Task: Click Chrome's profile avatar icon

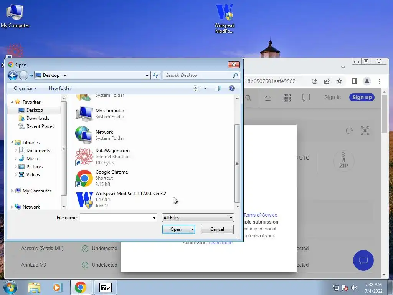Action: [x=367, y=81]
